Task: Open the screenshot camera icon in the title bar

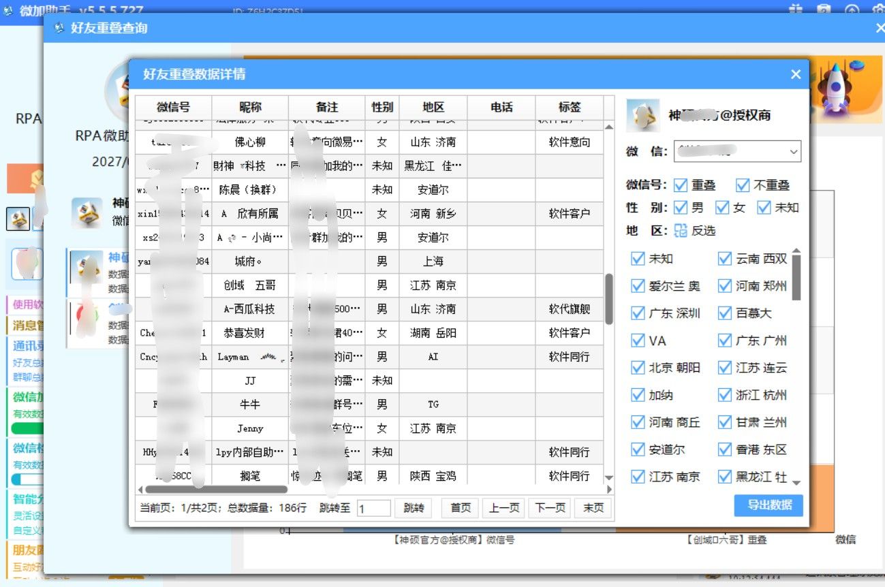Action: point(824,9)
